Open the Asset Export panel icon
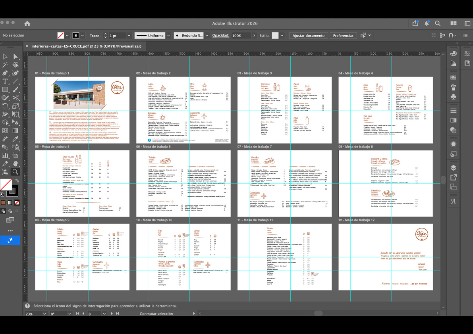473x334 pixels. (x=454, y=177)
